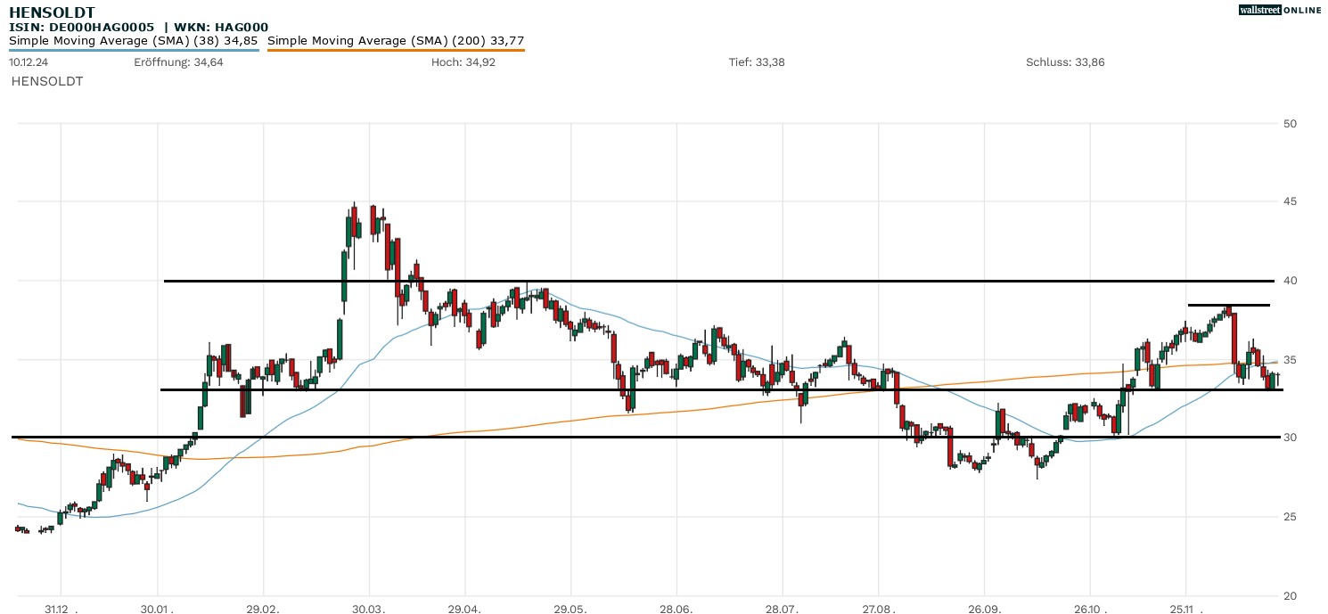Click the 30 price level on y-axis

(1289, 438)
